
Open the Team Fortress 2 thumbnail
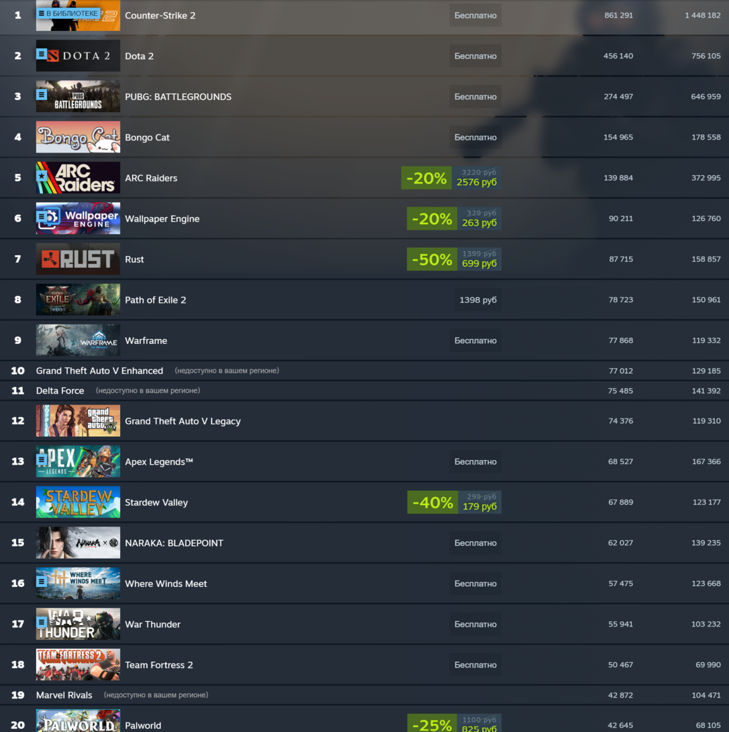[x=78, y=665]
